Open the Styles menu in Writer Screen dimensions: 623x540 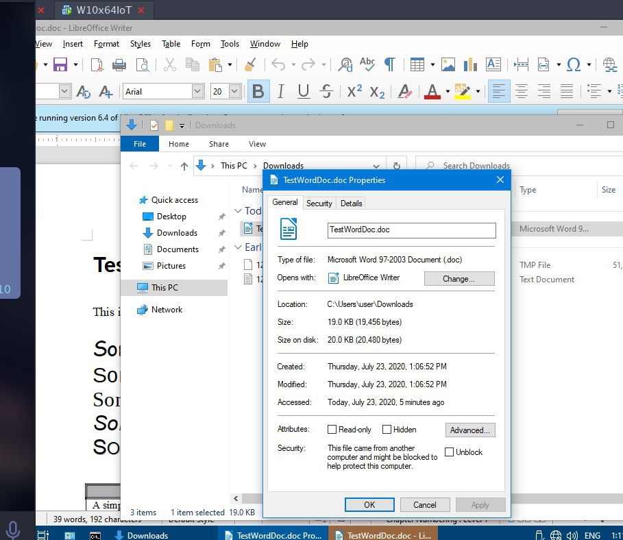coord(141,44)
